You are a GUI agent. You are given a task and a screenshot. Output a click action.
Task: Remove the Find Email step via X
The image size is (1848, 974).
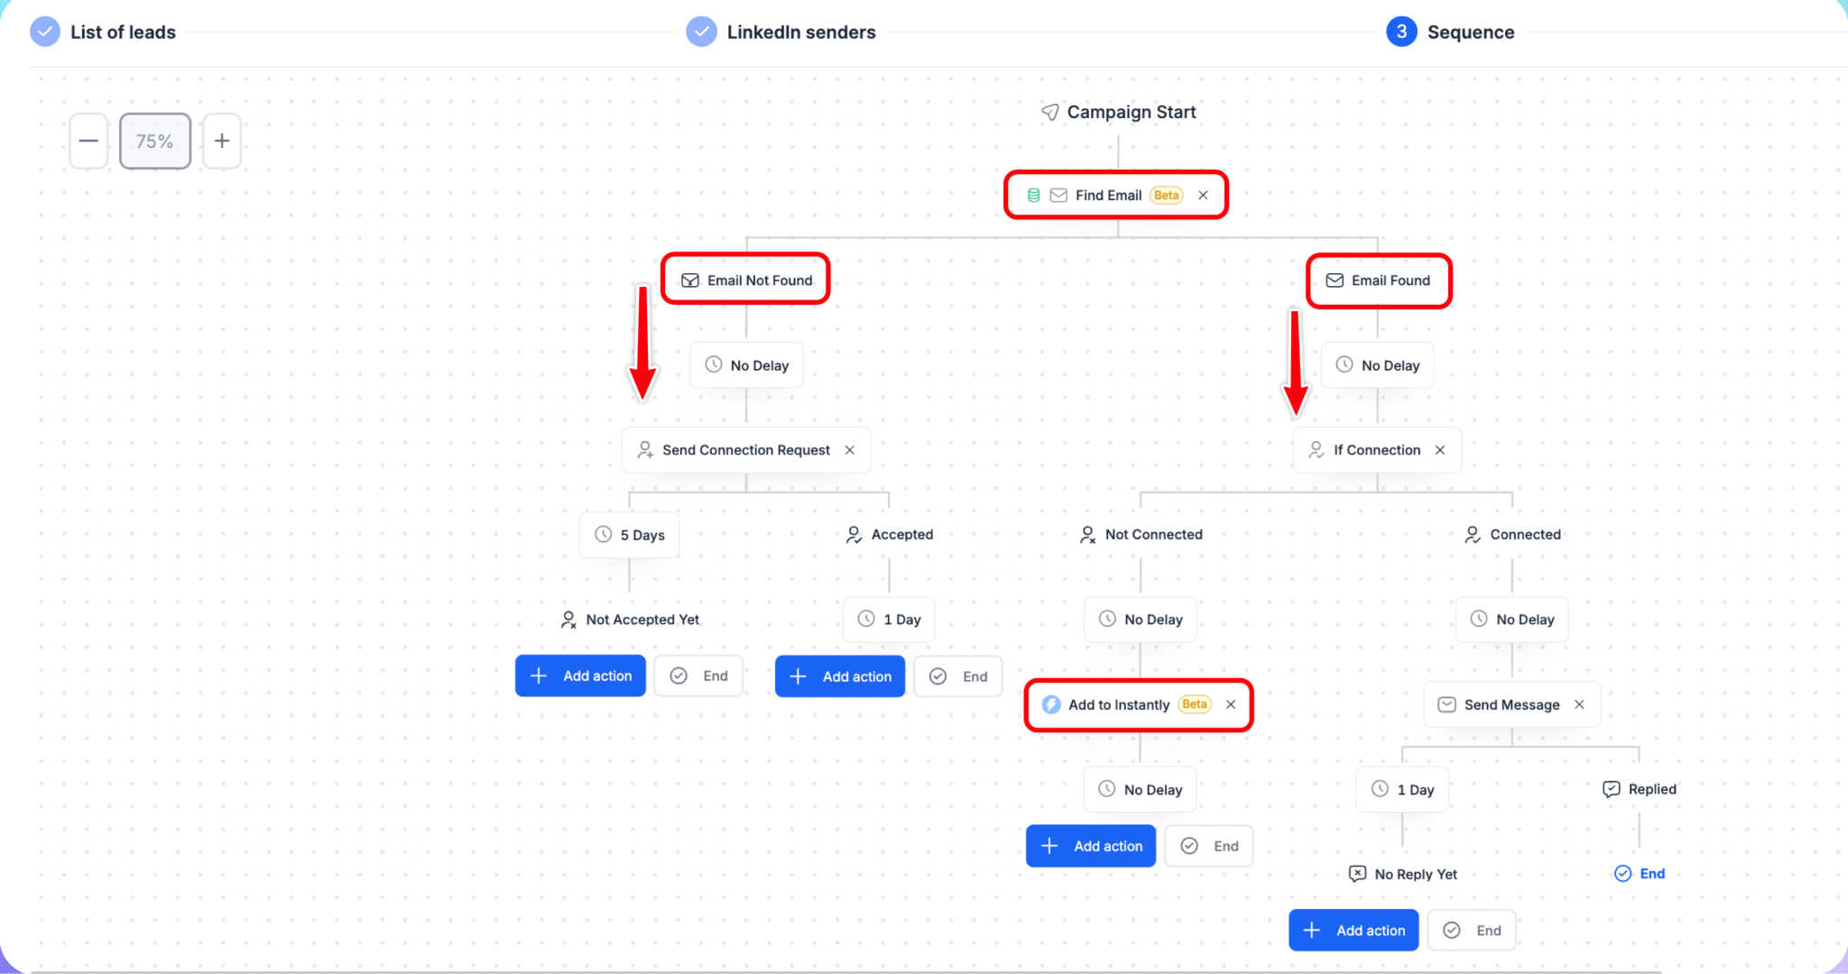[1203, 195]
